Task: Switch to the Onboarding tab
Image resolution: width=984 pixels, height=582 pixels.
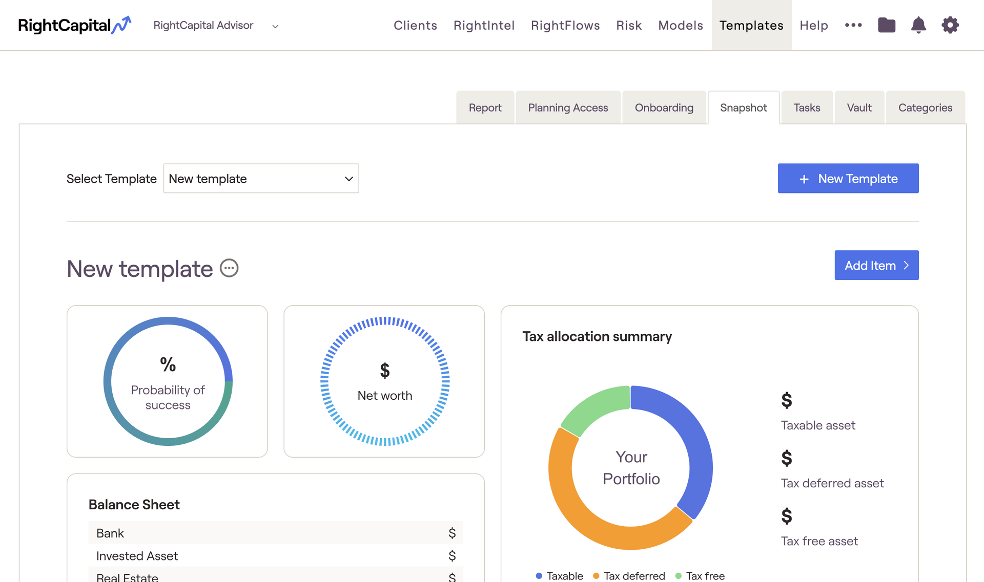Action: click(664, 107)
